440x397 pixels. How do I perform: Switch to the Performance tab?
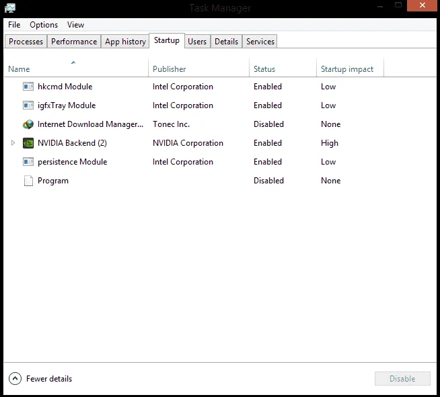click(x=74, y=42)
